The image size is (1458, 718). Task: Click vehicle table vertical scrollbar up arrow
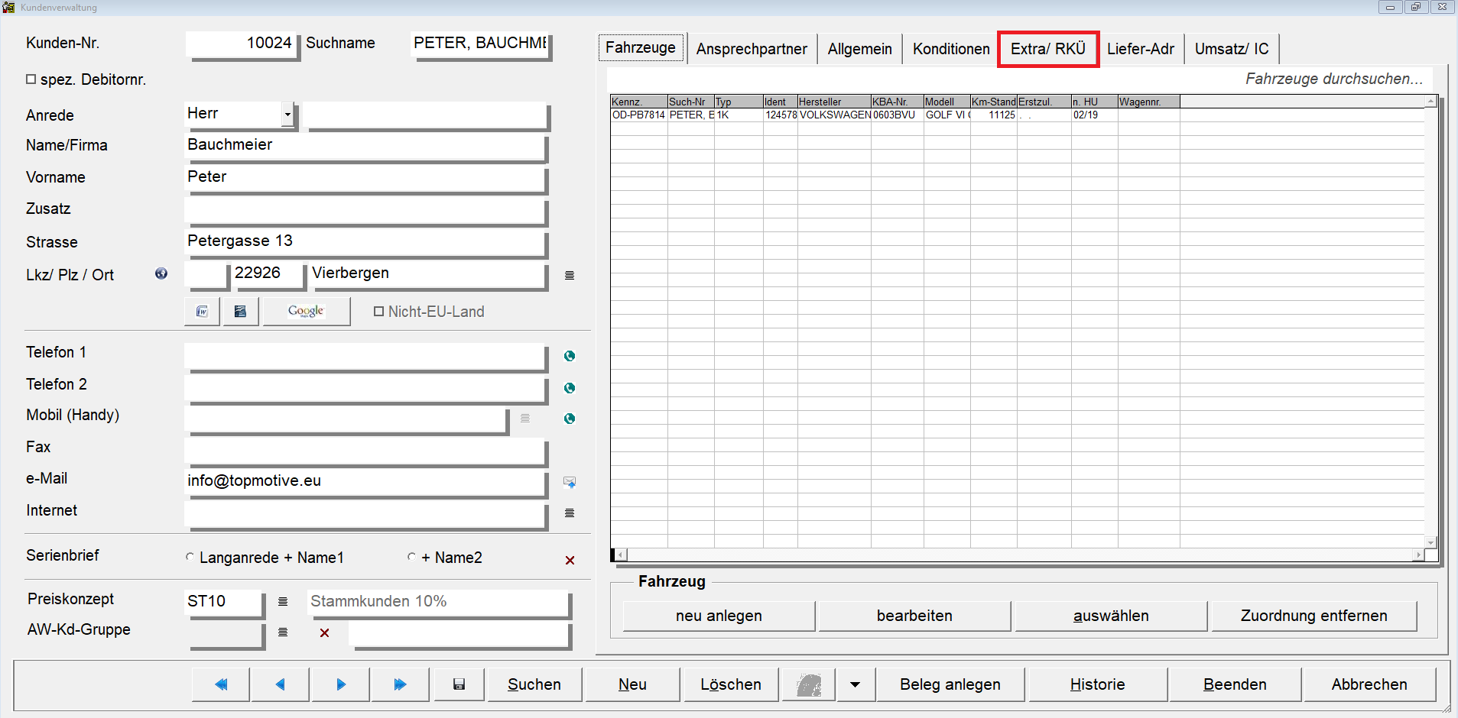point(1430,102)
